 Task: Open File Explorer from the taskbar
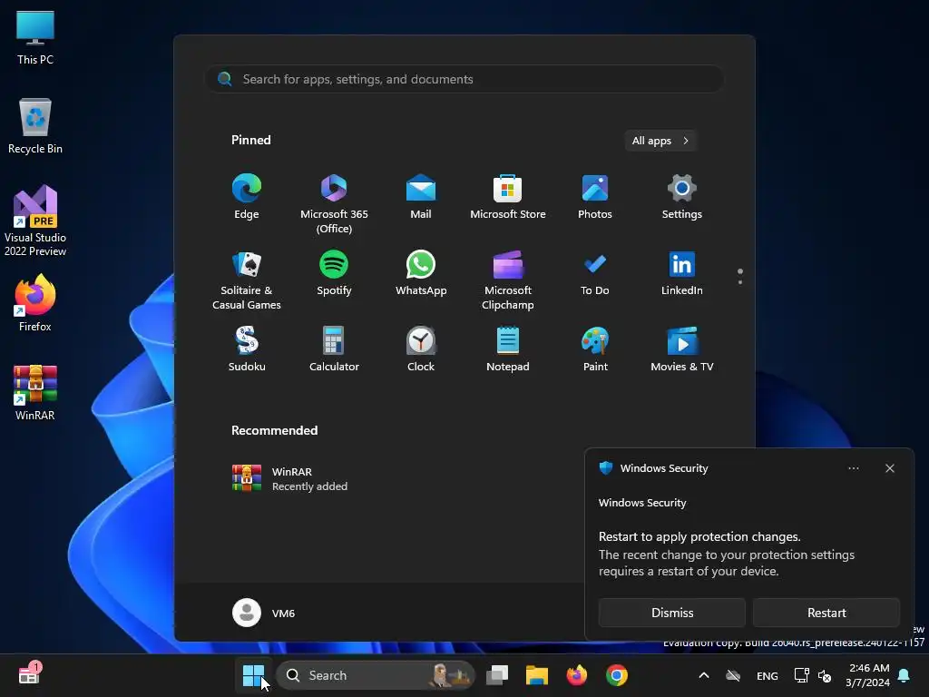(x=537, y=675)
